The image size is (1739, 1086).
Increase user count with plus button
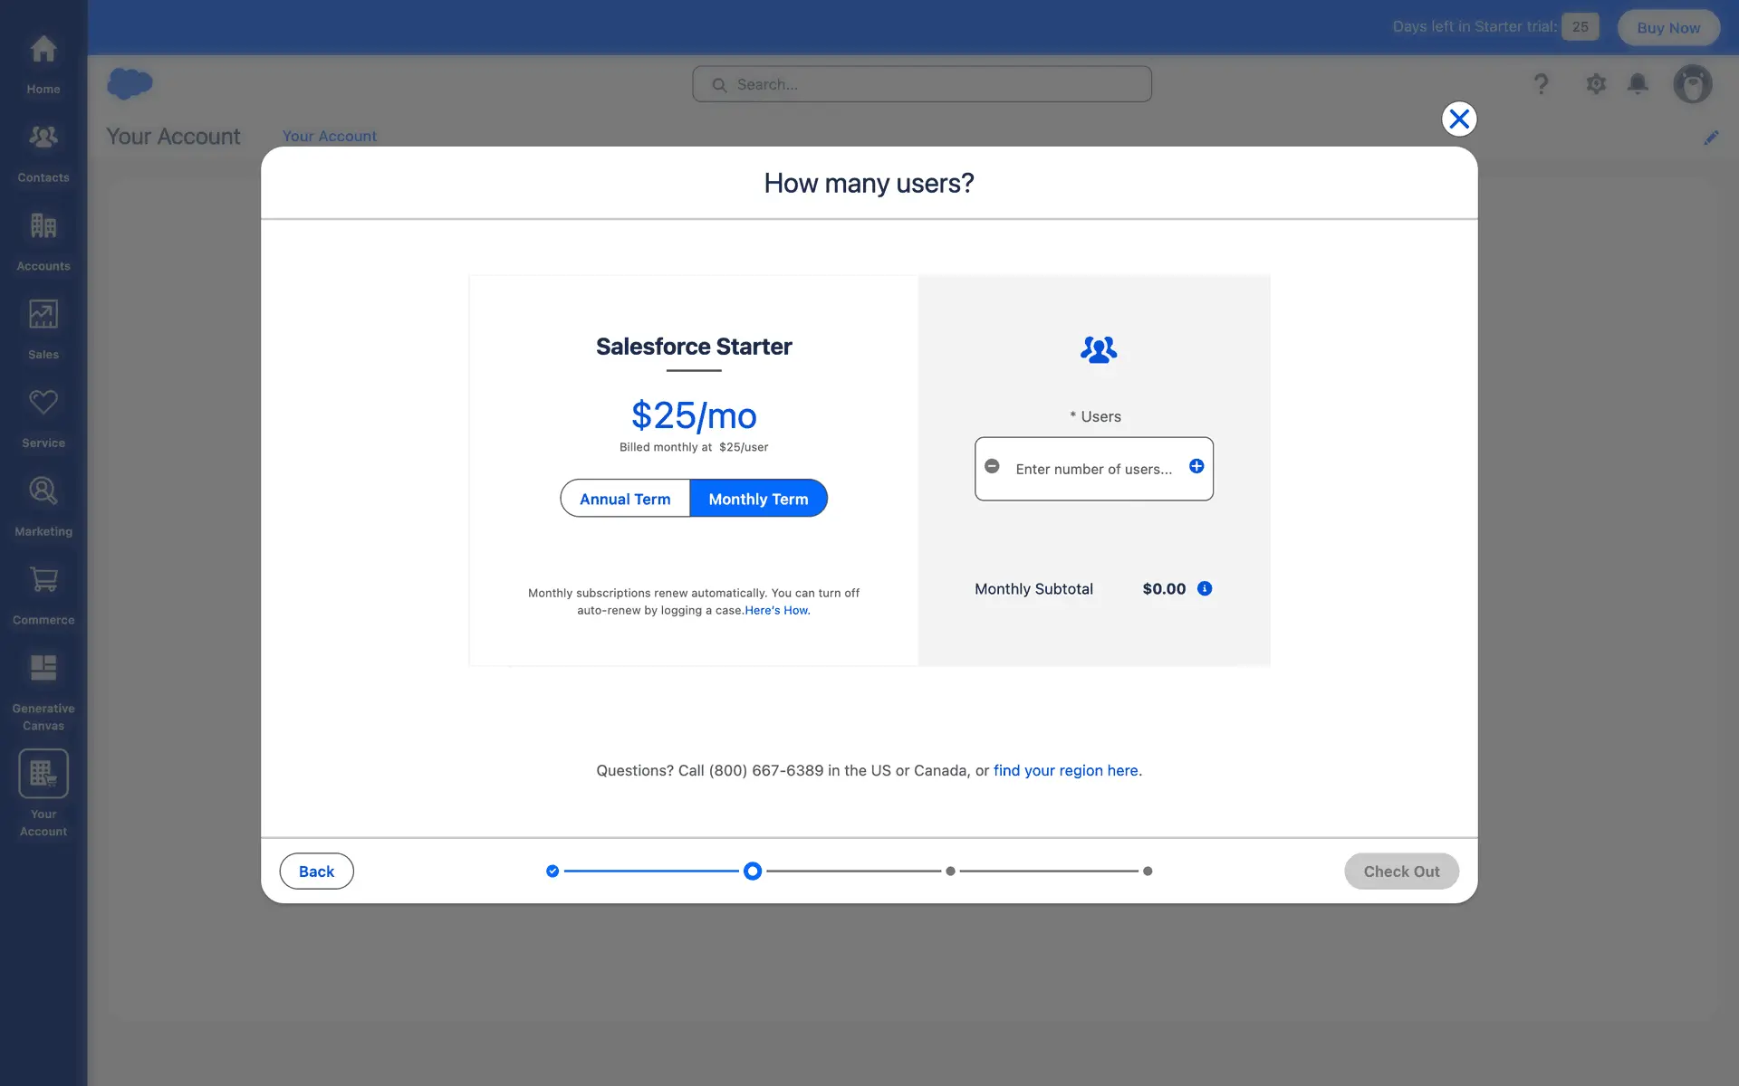tap(1196, 466)
